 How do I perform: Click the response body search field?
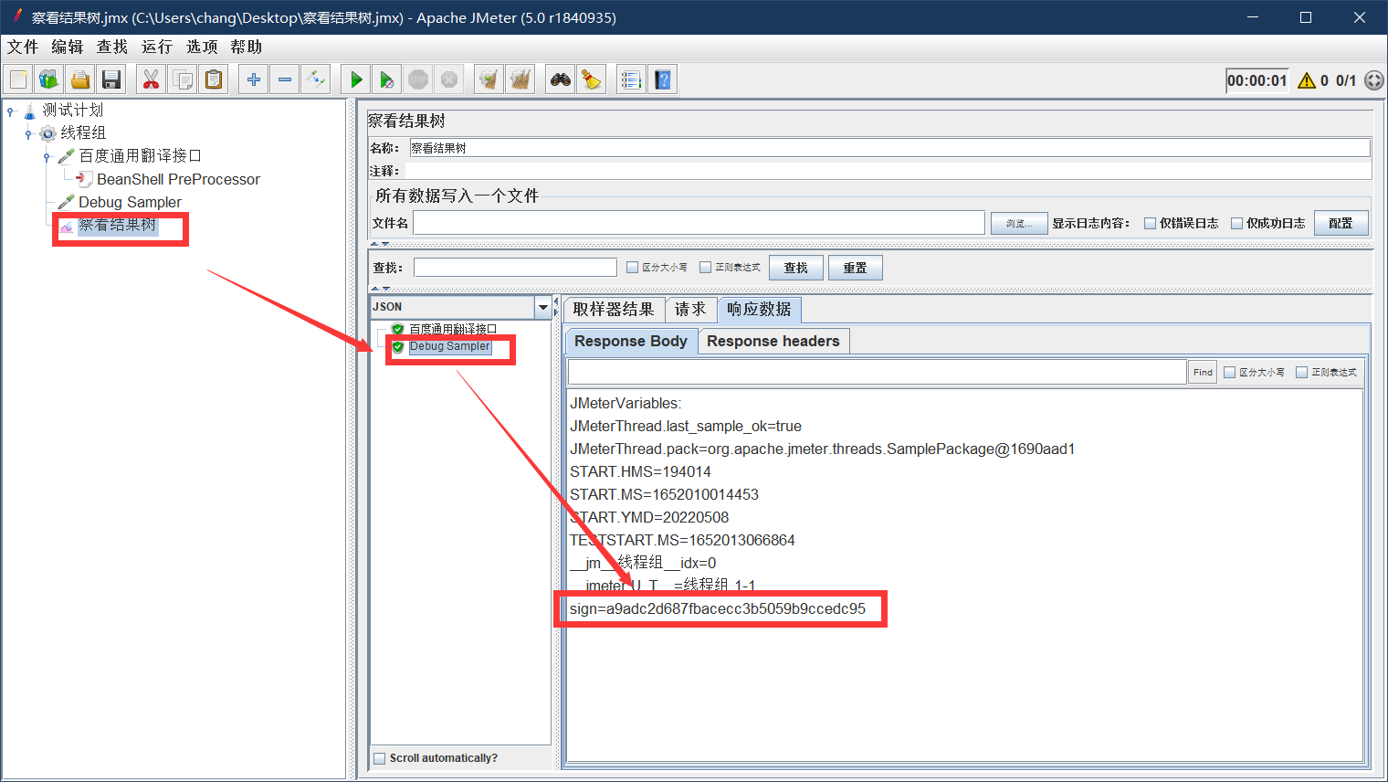pos(877,372)
